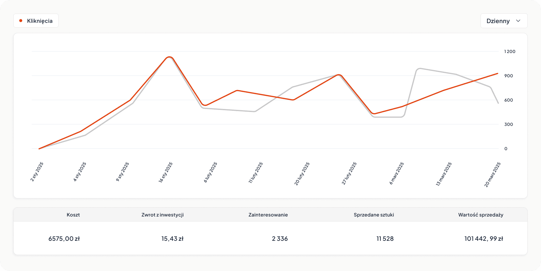Select the Koszt column header

tap(73, 215)
